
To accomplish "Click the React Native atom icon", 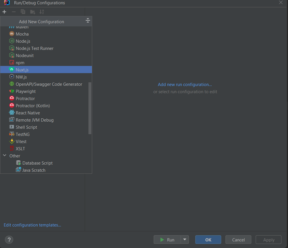I will click(x=12, y=112).
